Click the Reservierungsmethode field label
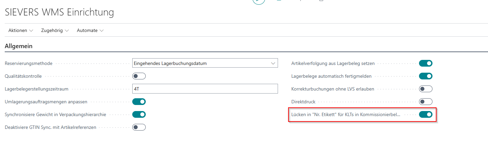The image size is (488, 142). pyautogui.click(x=28, y=63)
